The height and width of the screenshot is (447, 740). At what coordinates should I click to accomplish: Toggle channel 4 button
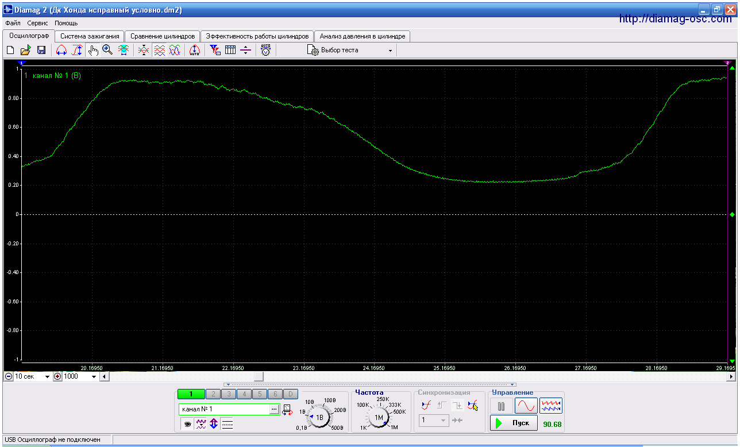coord(244,394)
